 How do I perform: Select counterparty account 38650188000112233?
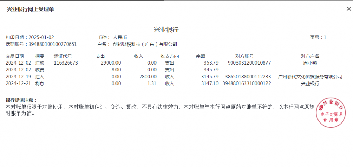coord(248,77)
